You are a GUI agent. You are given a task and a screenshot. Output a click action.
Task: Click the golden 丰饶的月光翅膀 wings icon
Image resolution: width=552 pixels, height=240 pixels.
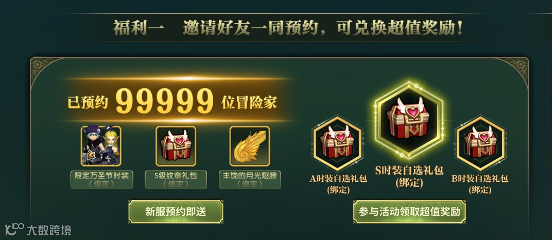pos(250,146)
